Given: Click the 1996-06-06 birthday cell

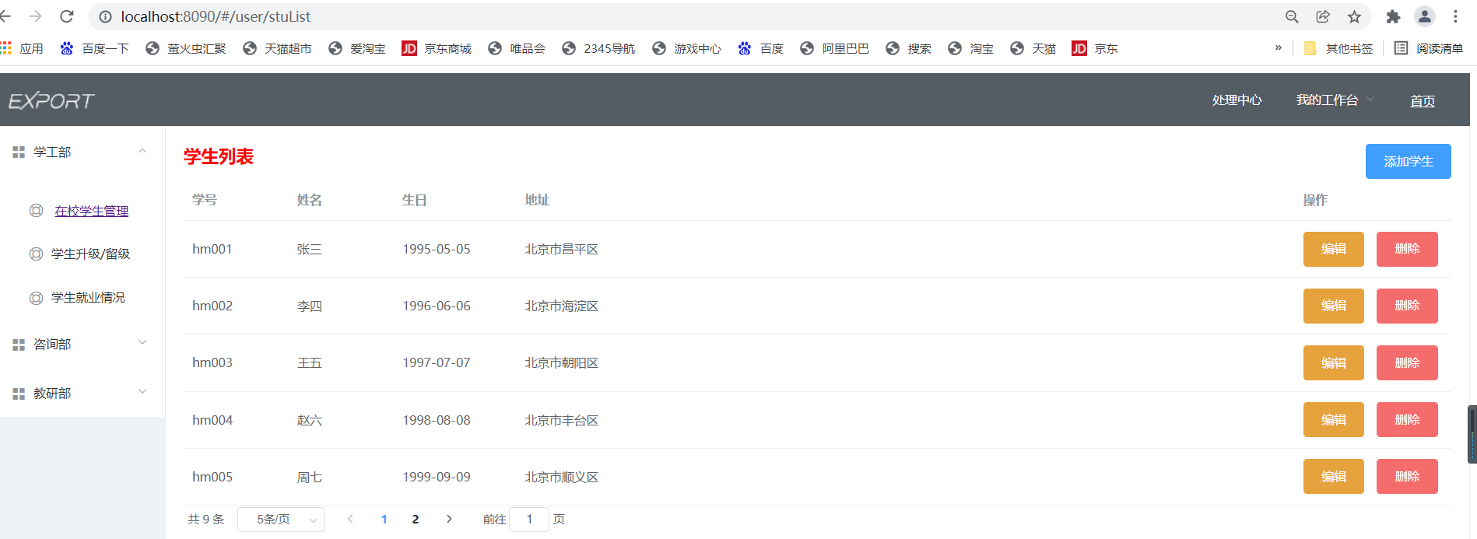Looking at the screenshot, I should click(x=437, y=306).
